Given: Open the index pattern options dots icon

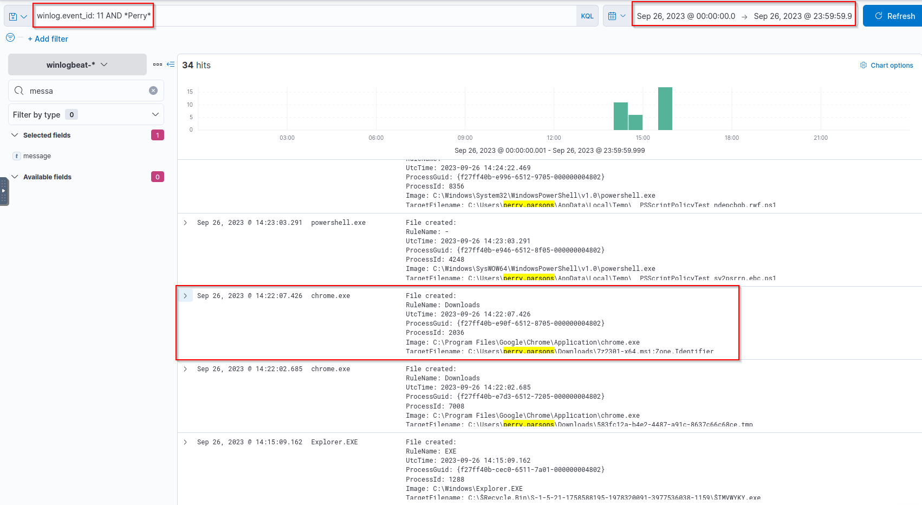Looking at the screenshot, I should (158, 64).
